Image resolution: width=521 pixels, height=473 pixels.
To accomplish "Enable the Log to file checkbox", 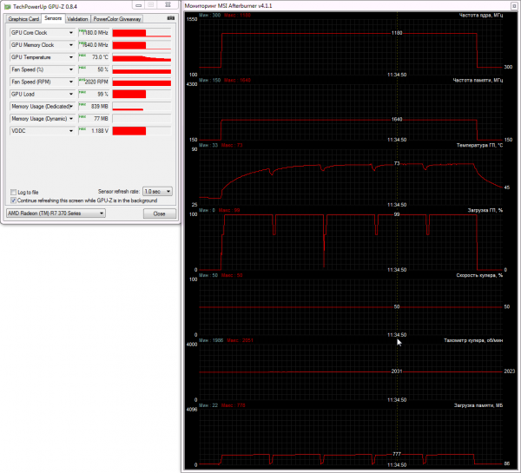I will pos(13,192).
